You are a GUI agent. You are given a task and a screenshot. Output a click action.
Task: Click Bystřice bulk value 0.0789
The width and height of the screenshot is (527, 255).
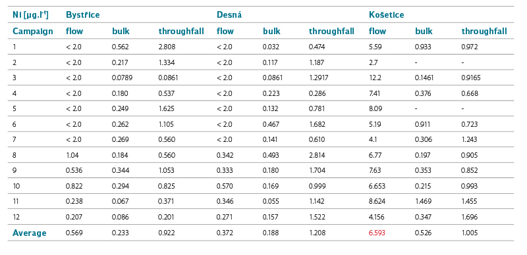pos(122,78)
